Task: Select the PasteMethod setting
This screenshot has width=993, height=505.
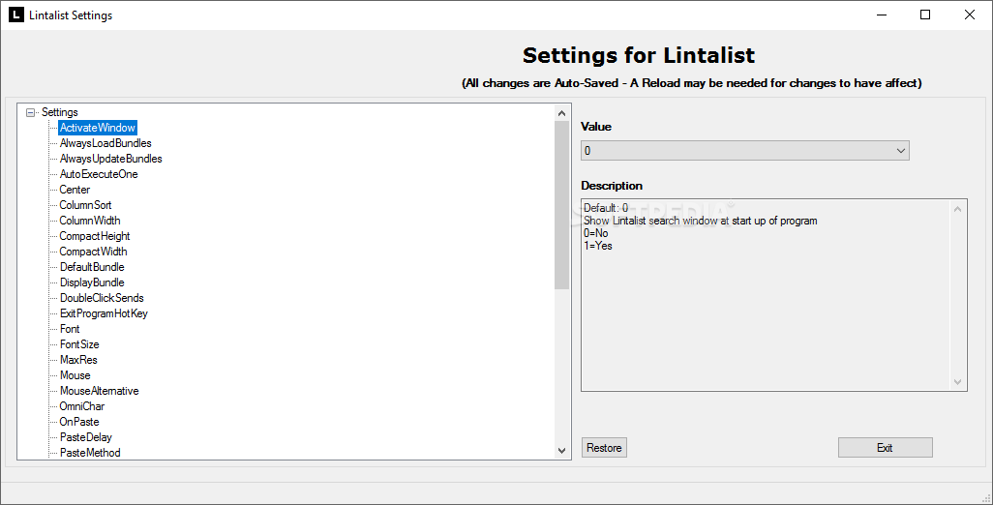Action: click(x=91, y=453)
